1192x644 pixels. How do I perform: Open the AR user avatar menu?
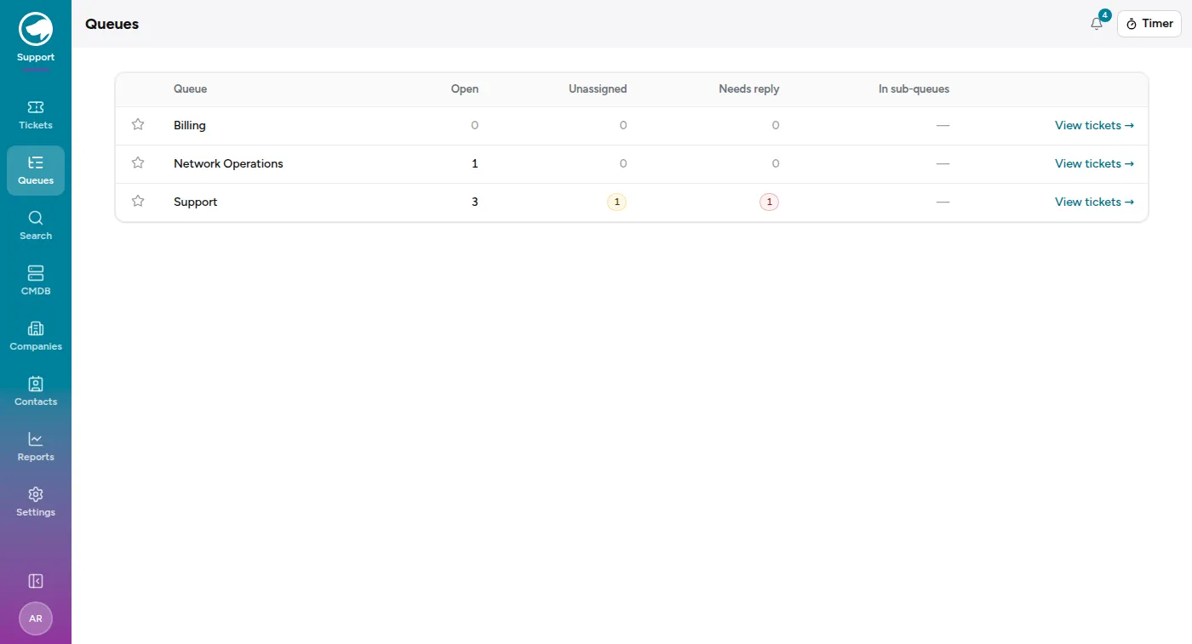[x=36, y=618]
